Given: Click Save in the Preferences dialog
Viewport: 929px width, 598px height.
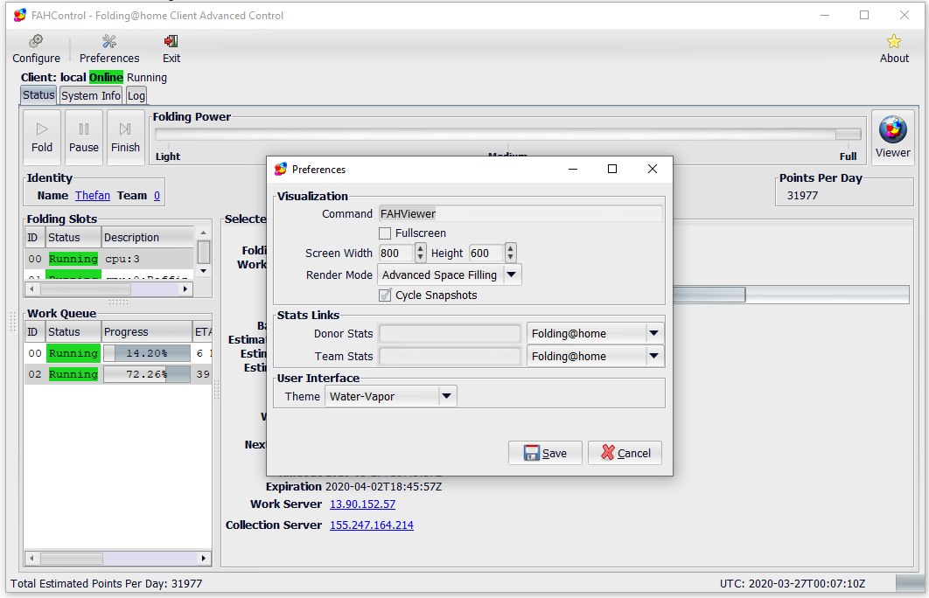Looking at the screenshot, I should pyautogui.click(x=545, y=453).
